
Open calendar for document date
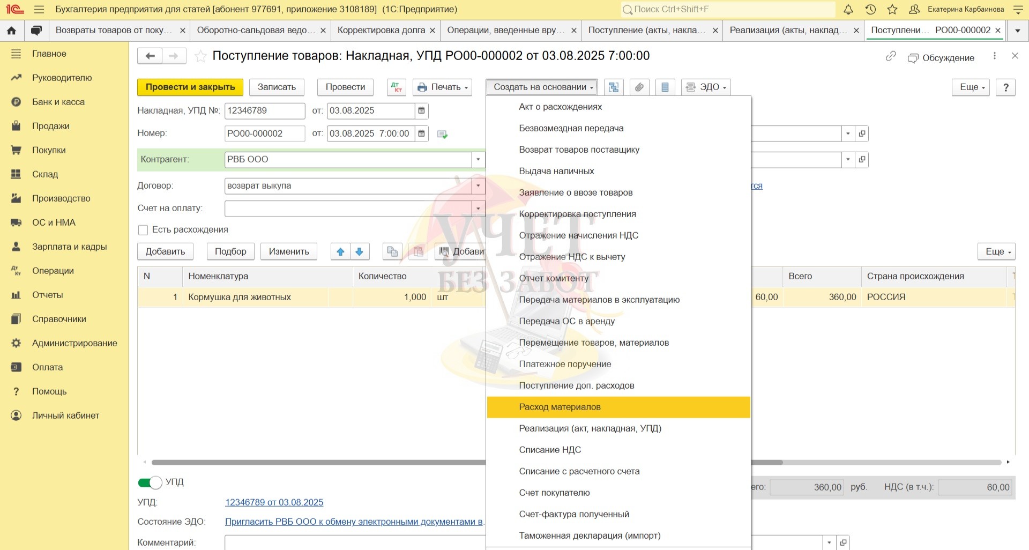[x=422, y=133]
